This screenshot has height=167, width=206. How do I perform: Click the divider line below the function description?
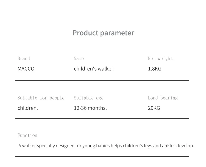click(102, 157)
